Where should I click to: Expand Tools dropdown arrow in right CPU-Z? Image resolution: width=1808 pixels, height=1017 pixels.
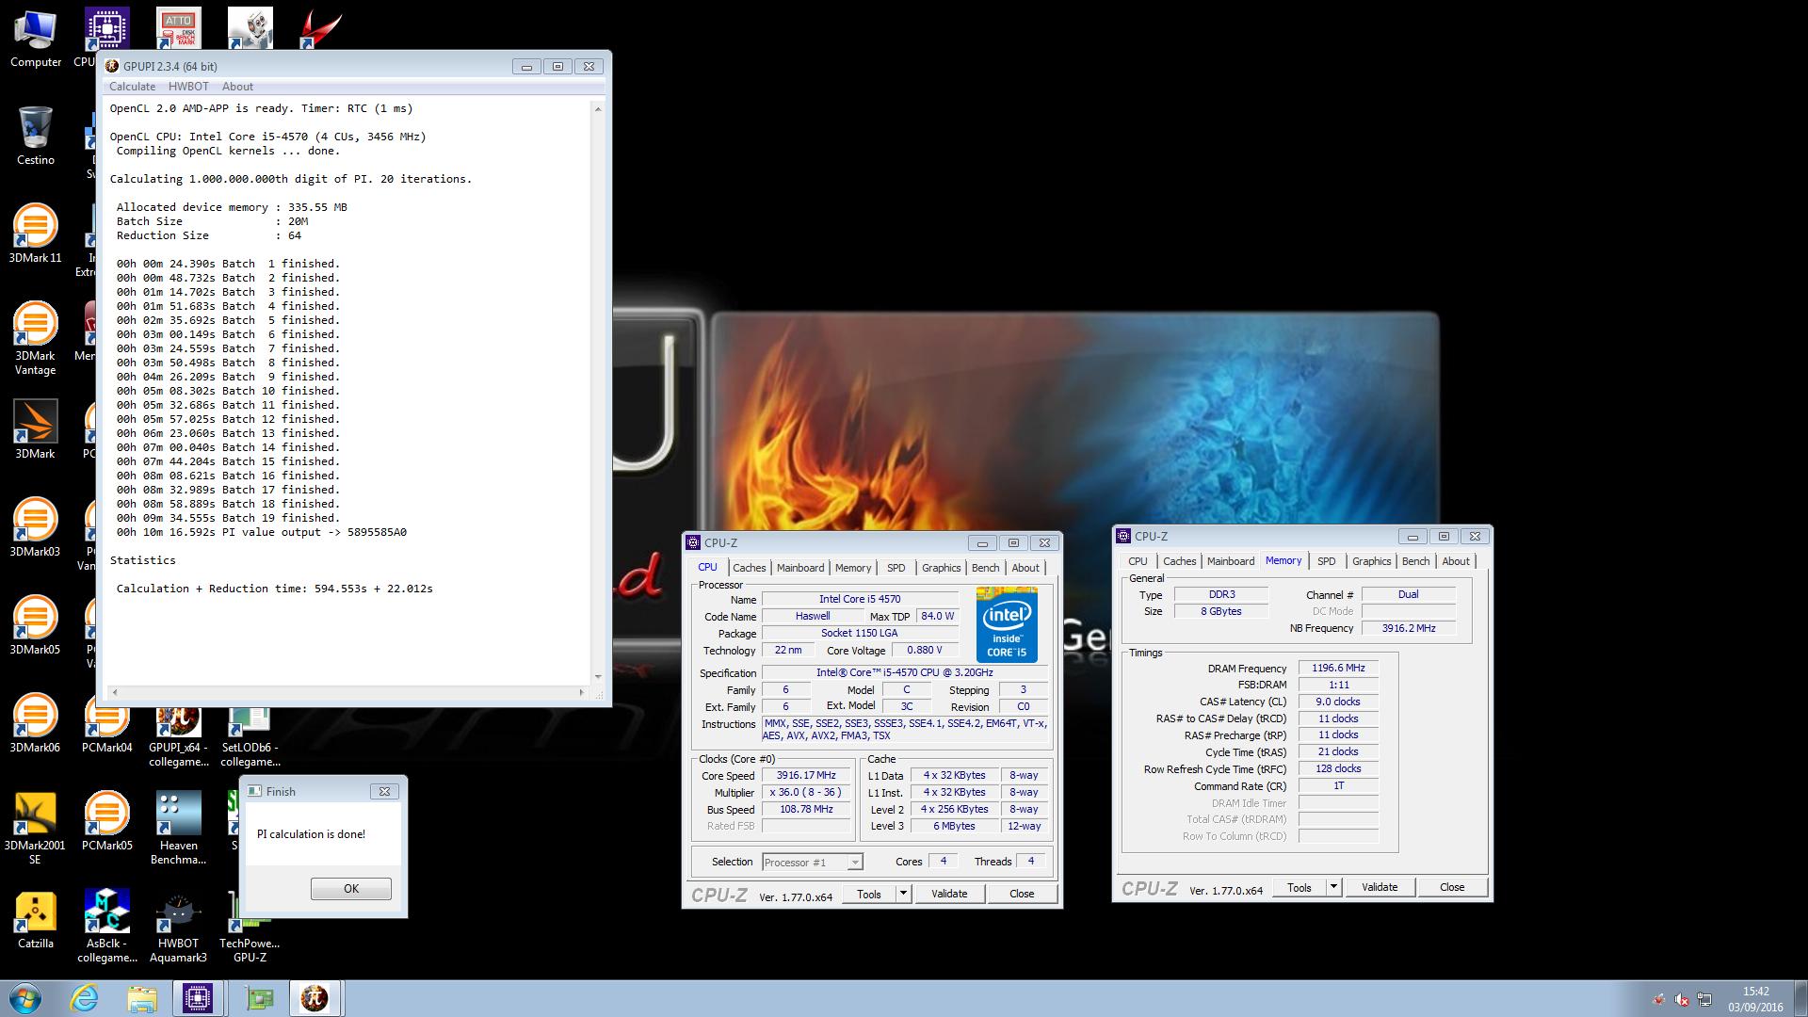click(x=1333, y=887)
